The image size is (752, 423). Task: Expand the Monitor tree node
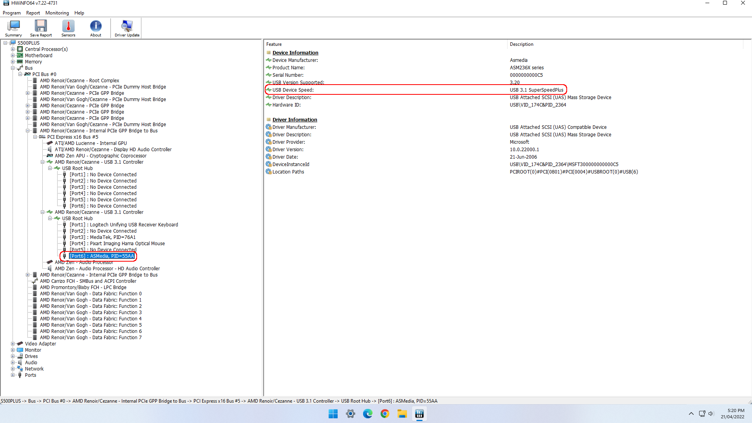pyautogui.click(x=13, y=350)
